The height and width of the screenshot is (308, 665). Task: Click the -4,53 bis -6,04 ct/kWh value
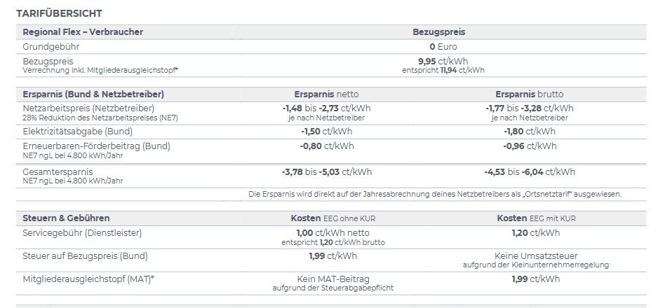[529, 171]
